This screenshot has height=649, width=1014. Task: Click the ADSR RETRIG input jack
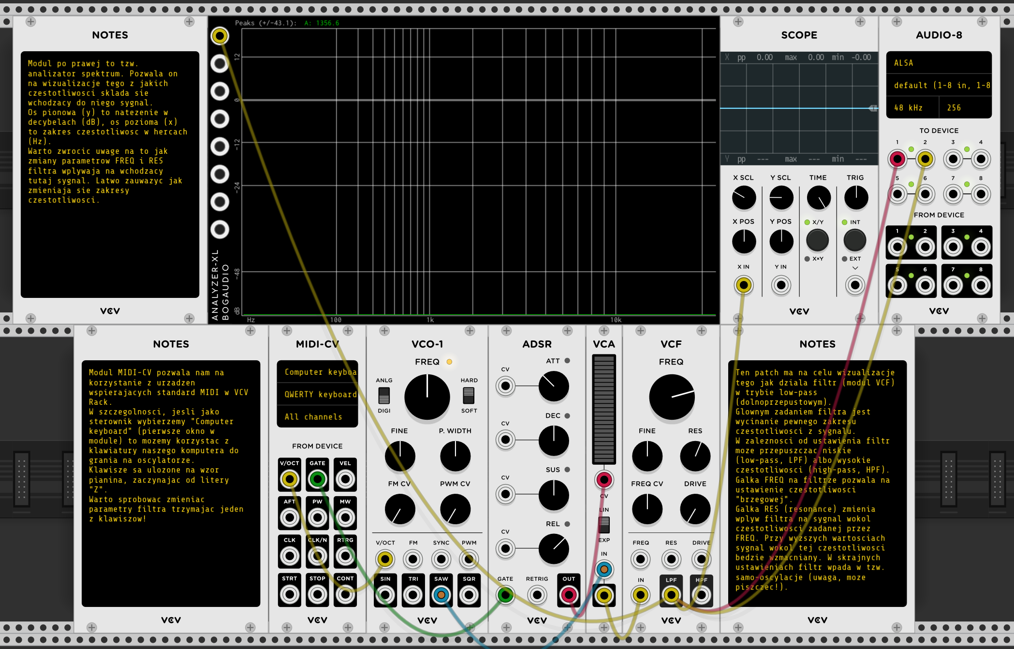[537, 594]
